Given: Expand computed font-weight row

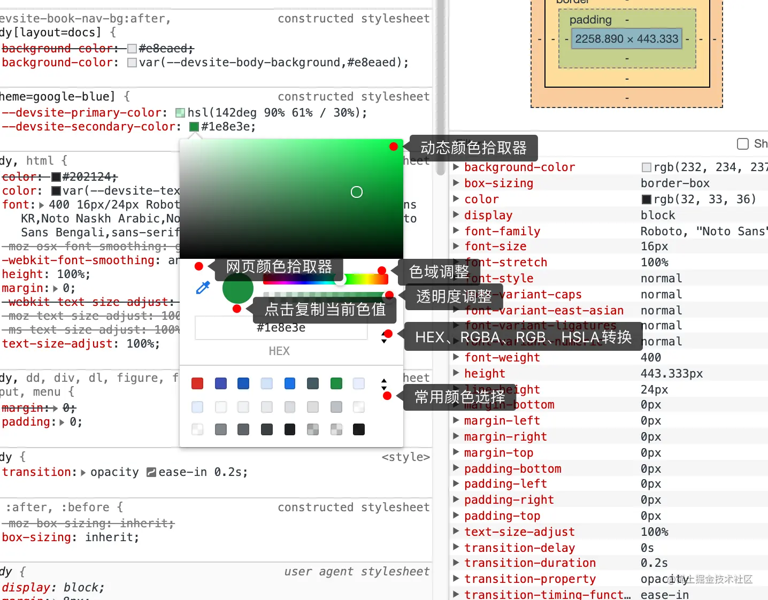Looking at the screenshot, I should [x=456, y=357].
